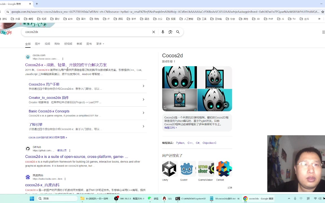Open image search via the camera lens icon
Image resolution: width=325 pixels, height=203 pixels.
pos(170,32)
